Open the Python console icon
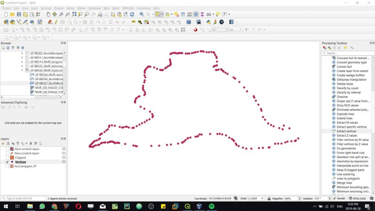Viewport: 375px width, 211px height. click(209, 22)
